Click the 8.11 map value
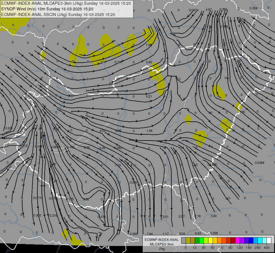This screenshot has width=275, height=253. (133, 165)
